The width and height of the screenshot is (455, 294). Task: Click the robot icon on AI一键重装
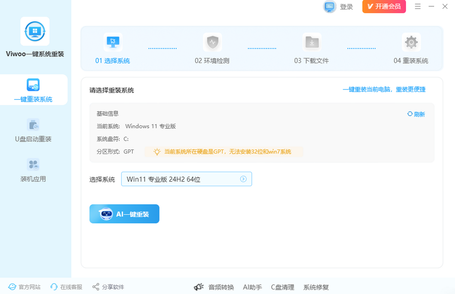[106, 214]
